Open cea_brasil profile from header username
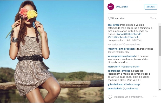Screen dimensions: 161x103 click(122, 7)
